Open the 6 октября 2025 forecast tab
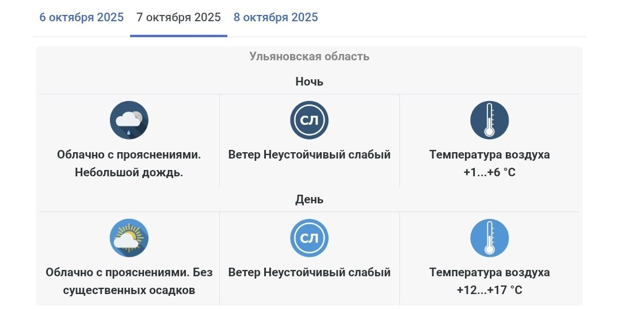The height and width of the screenshot is (309, 621). tap(81, 17)
